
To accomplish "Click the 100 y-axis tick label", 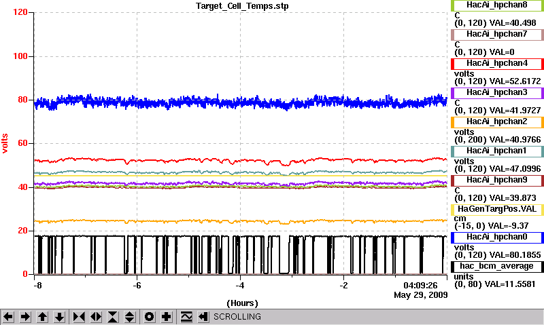I will tap(20, 56).
